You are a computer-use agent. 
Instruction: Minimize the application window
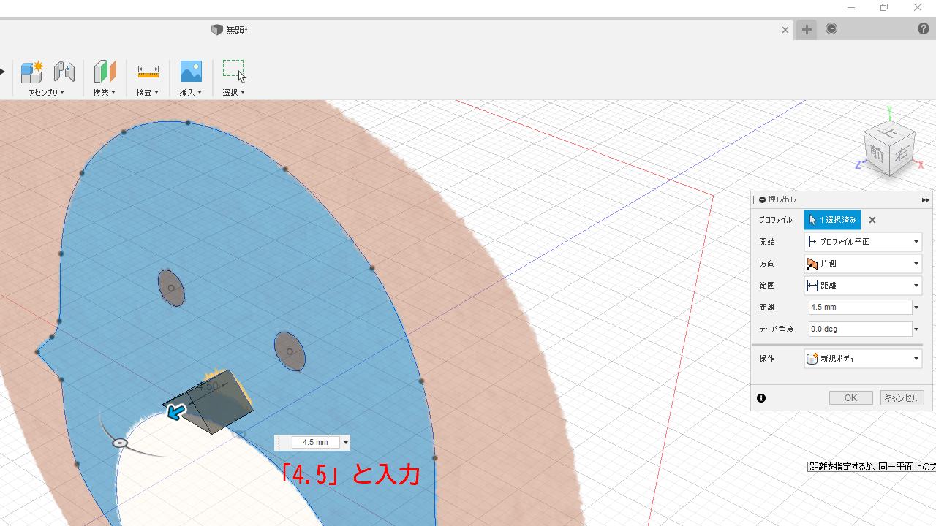(x=851, y=7)
